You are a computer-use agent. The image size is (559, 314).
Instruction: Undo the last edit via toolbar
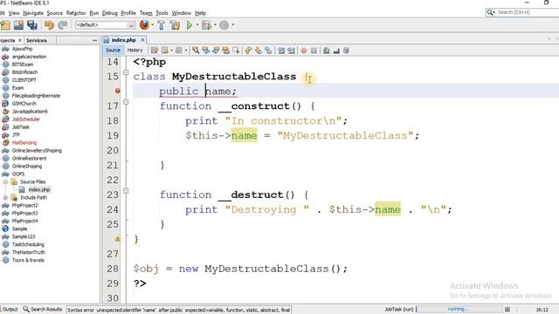[x=49, y=25]
